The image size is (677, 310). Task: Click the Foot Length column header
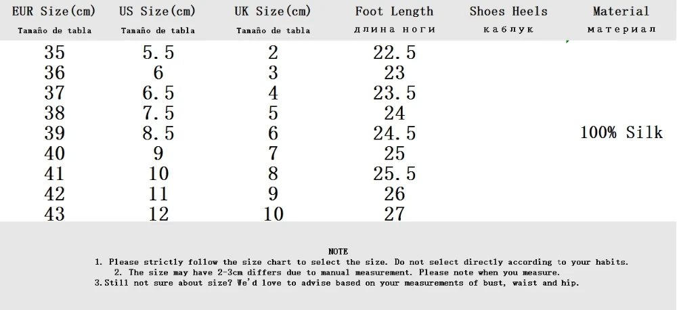click(394, 12)
